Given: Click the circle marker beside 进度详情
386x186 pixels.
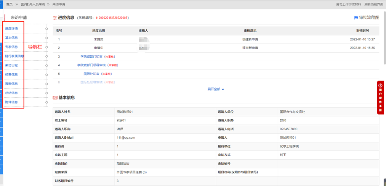Looking at the screenshot, I should coord(46,29).
